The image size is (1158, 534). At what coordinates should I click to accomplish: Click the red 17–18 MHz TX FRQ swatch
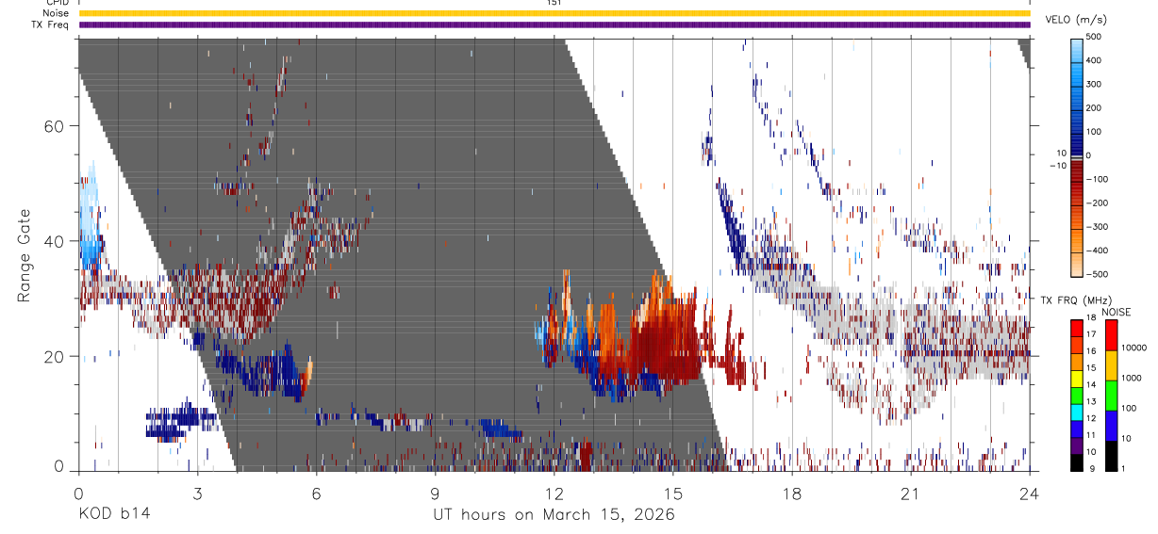[x=1077, y=329]
